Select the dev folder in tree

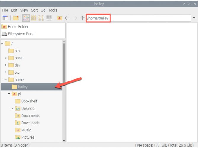click(14, 65)
